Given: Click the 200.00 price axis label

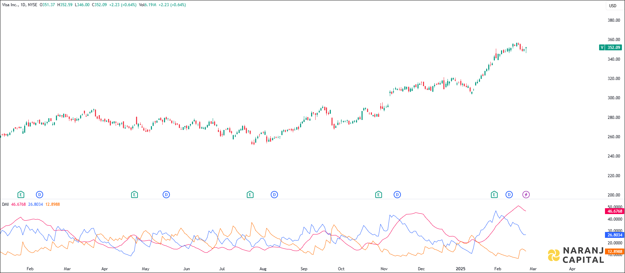Looking at the screenshot, I should click(x=614, y=195).
